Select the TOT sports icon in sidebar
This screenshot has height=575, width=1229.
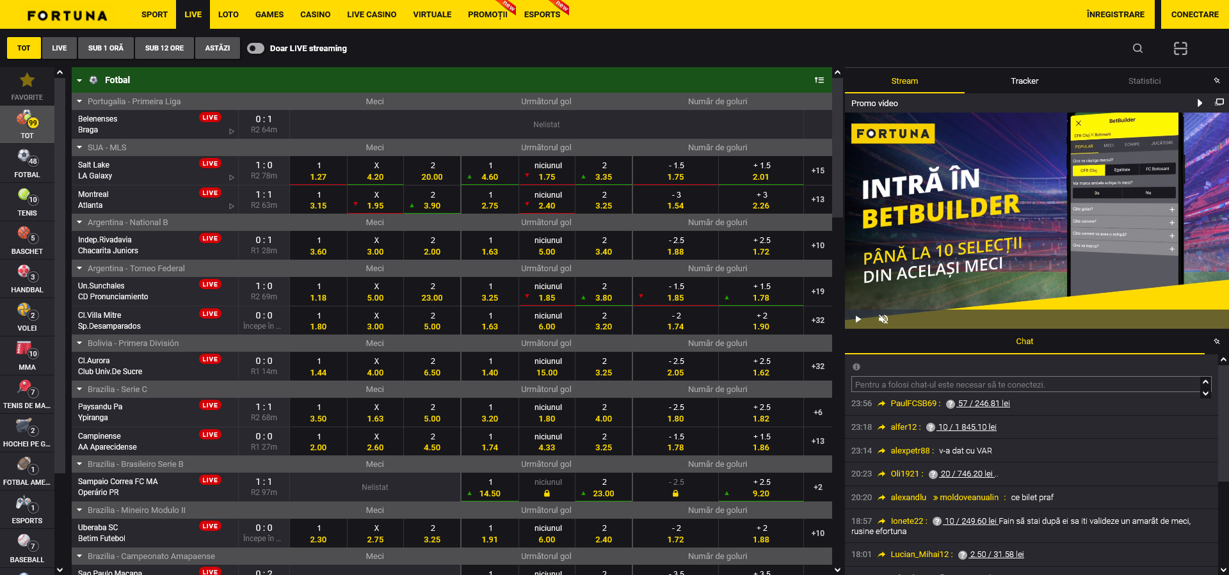[27, 125]
